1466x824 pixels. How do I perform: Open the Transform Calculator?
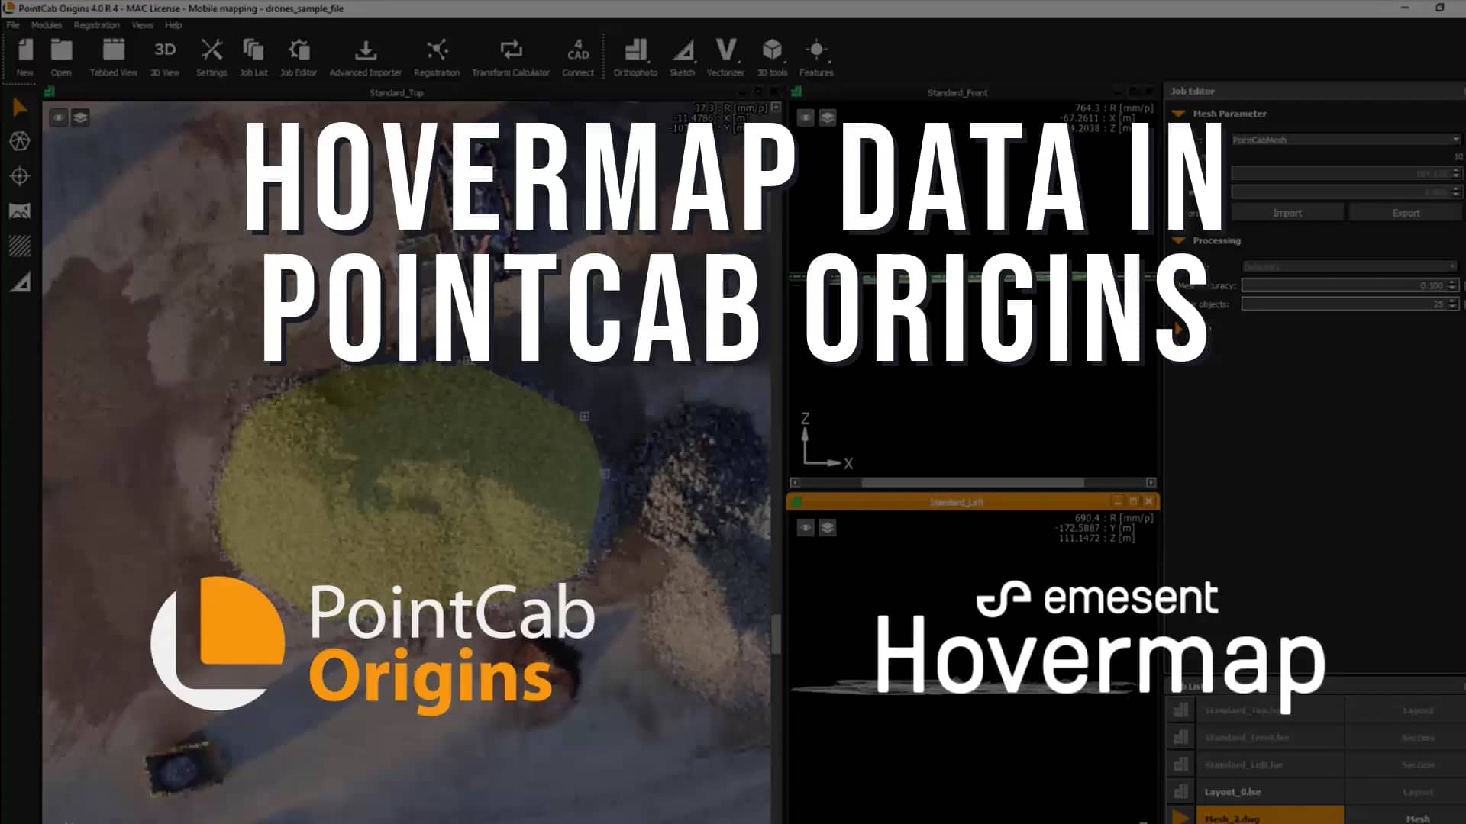coord(510,53)
